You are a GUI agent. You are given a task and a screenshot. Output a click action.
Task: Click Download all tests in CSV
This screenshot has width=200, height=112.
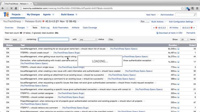pyautogui.click(x=171, y=33)
